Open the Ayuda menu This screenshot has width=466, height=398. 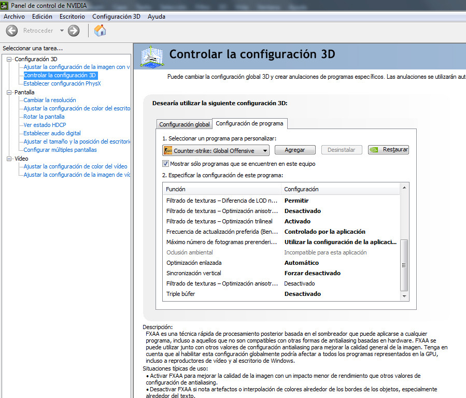(x=157, y=17)
